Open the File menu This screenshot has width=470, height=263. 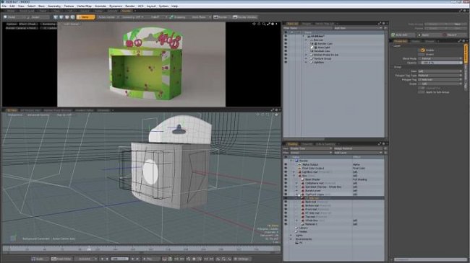(4, 6)
